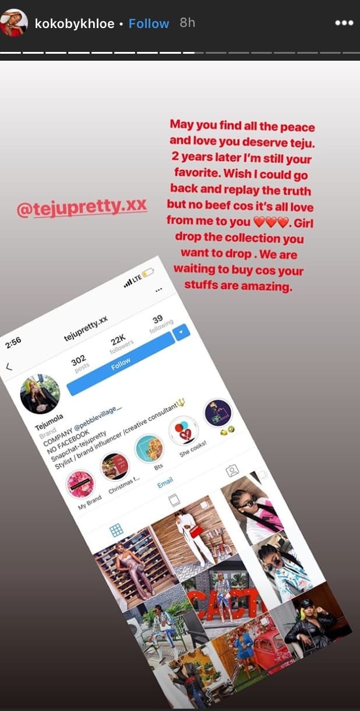Tap the @tejupretty.xx mention tag
Viewport: 360px width, 711px height.
click(82, 207)
